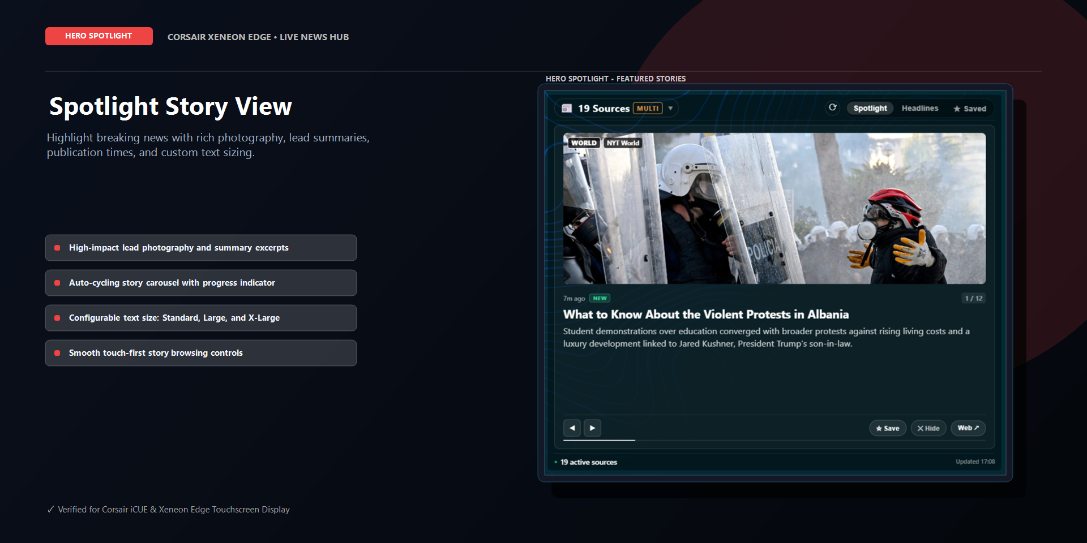Click the 7m ago publication time
The image size is (1087, 543).
coord(574,299)
